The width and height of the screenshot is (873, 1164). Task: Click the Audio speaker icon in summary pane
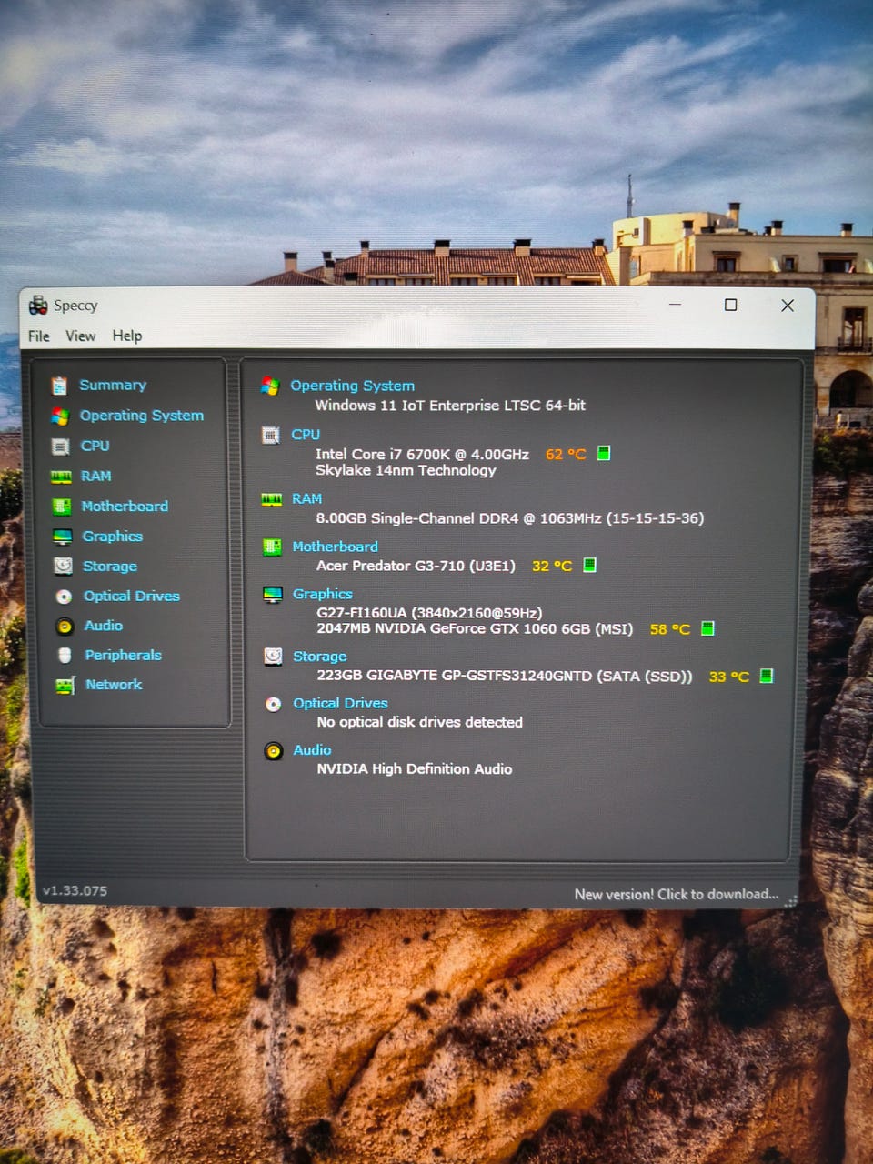point(274,751)
